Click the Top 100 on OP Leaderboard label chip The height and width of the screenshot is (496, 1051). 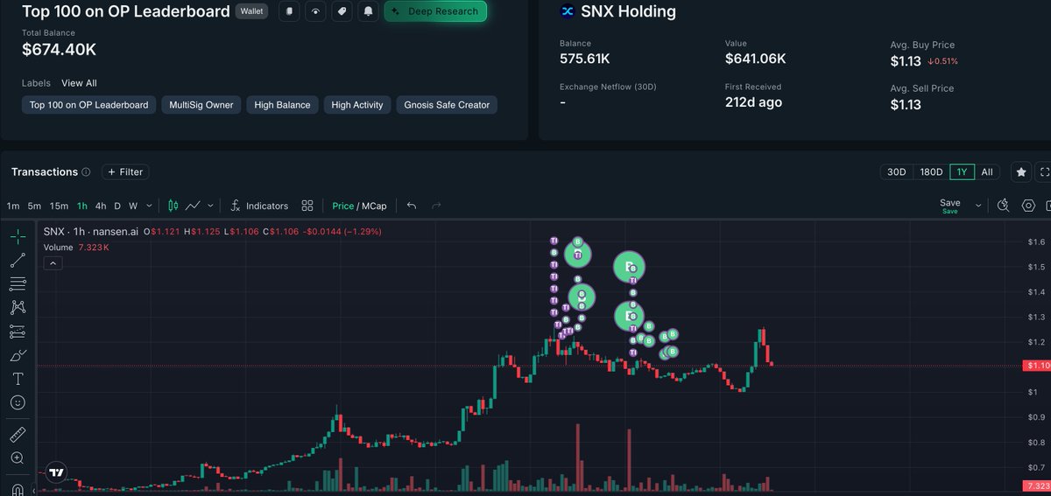88,105
